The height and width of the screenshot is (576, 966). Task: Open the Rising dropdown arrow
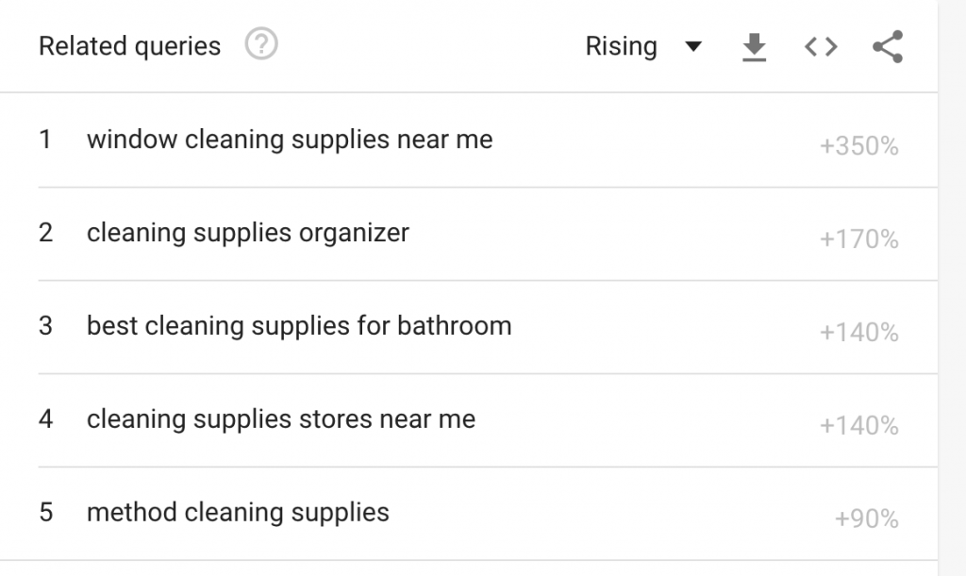[693, 46]
